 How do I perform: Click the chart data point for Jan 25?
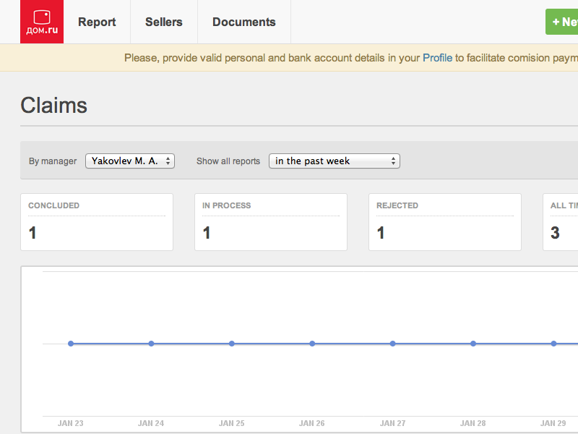tap(231, 344)
